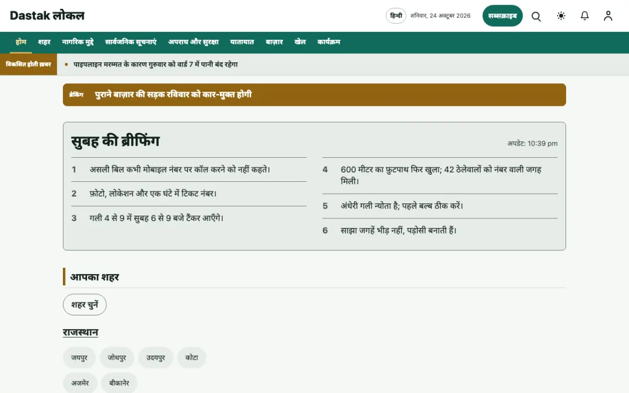Open the यातायात nav item
The height and width of the screenshot is (393, 629).
[x=242, y=42]
